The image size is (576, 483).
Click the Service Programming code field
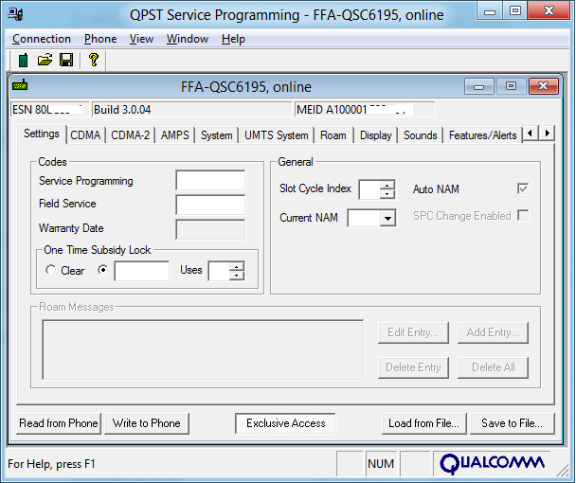point(210,180)
